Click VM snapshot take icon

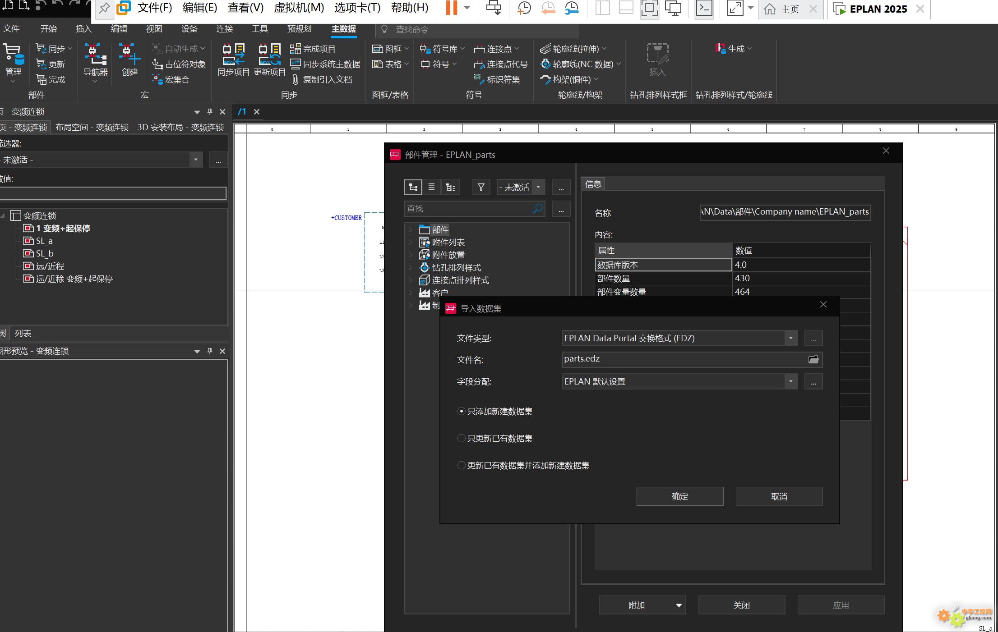[x=524, y=8]
